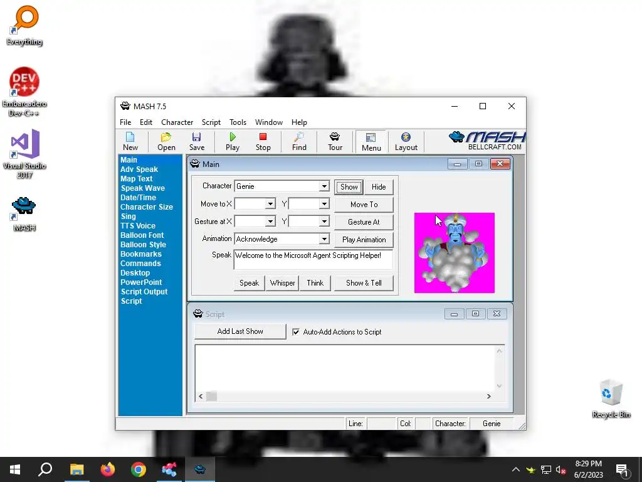642x482 pixels.
Task: Select Balloon Font in sidebar
Action: point(142,235)
